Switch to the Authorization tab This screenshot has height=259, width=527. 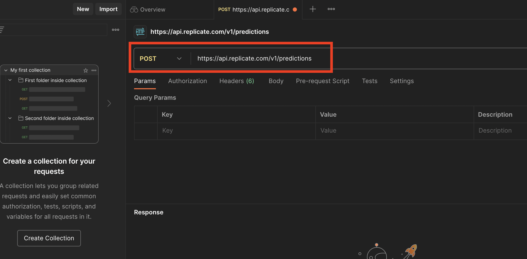(187, 81)
